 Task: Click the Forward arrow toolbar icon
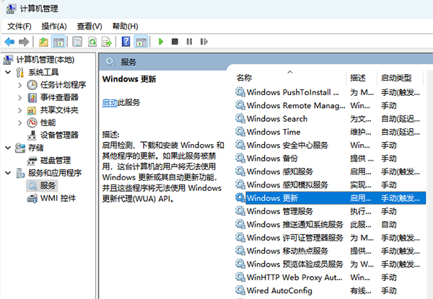pyautogui.click(x=24, y=42)
